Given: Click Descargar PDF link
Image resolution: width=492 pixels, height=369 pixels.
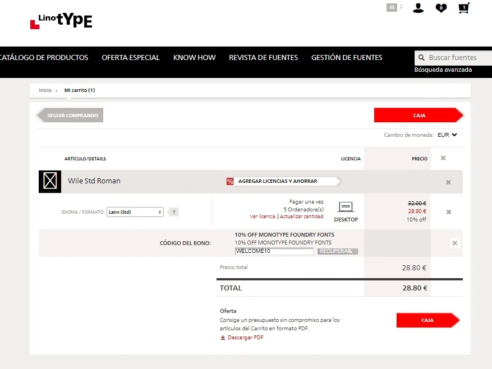Looking at the screenshot, I should point(245,338).
